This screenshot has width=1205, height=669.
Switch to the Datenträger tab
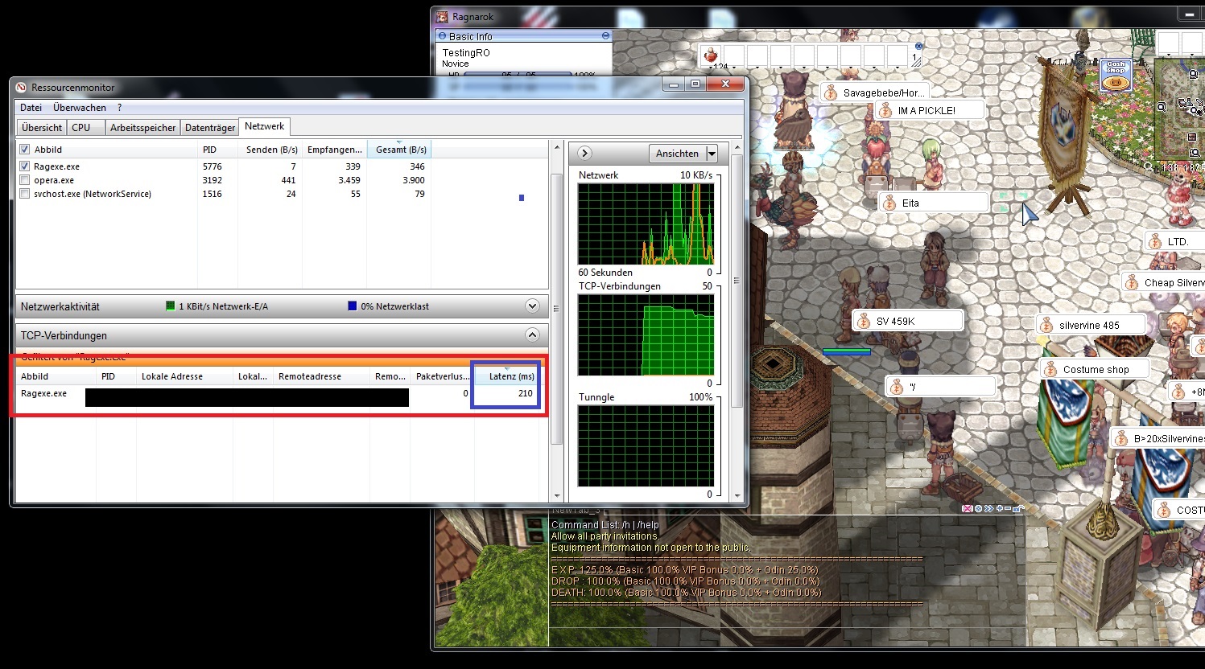click(x=210, y=128)
